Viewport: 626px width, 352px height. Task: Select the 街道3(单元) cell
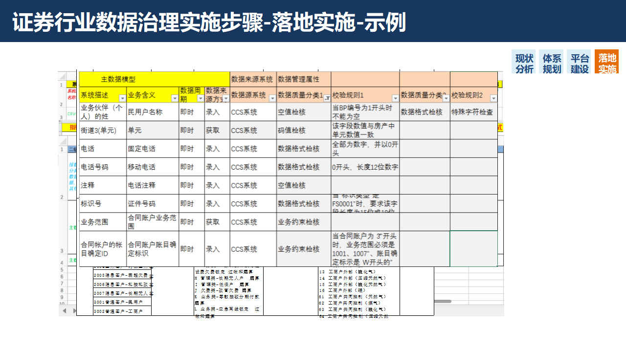[x=103, y=131]
